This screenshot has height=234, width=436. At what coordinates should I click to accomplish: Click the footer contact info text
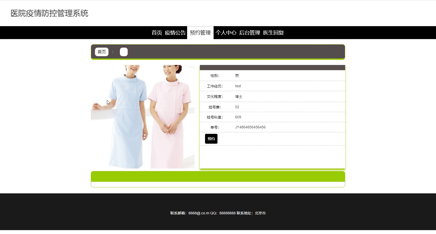coord(218,213)
